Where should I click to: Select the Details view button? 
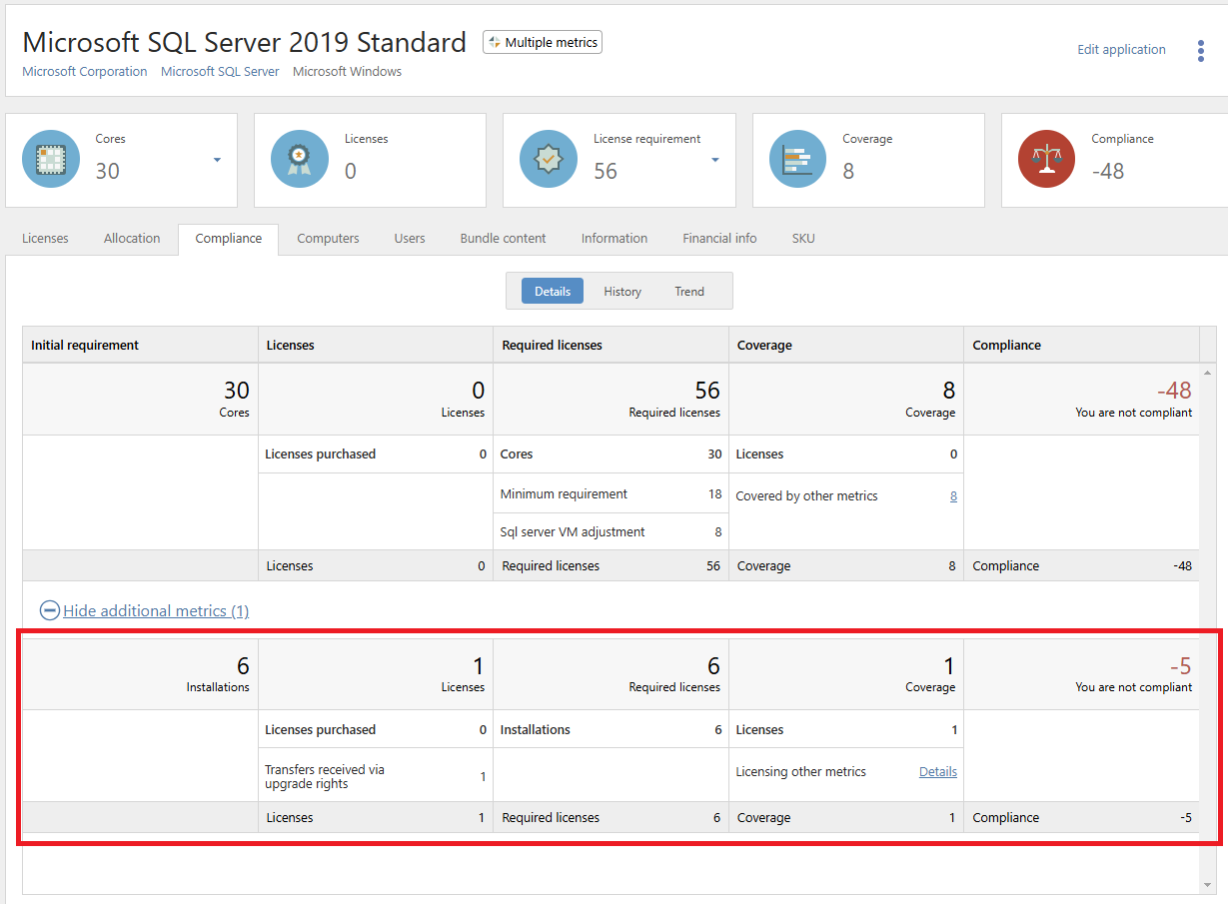tap(553, 291)
